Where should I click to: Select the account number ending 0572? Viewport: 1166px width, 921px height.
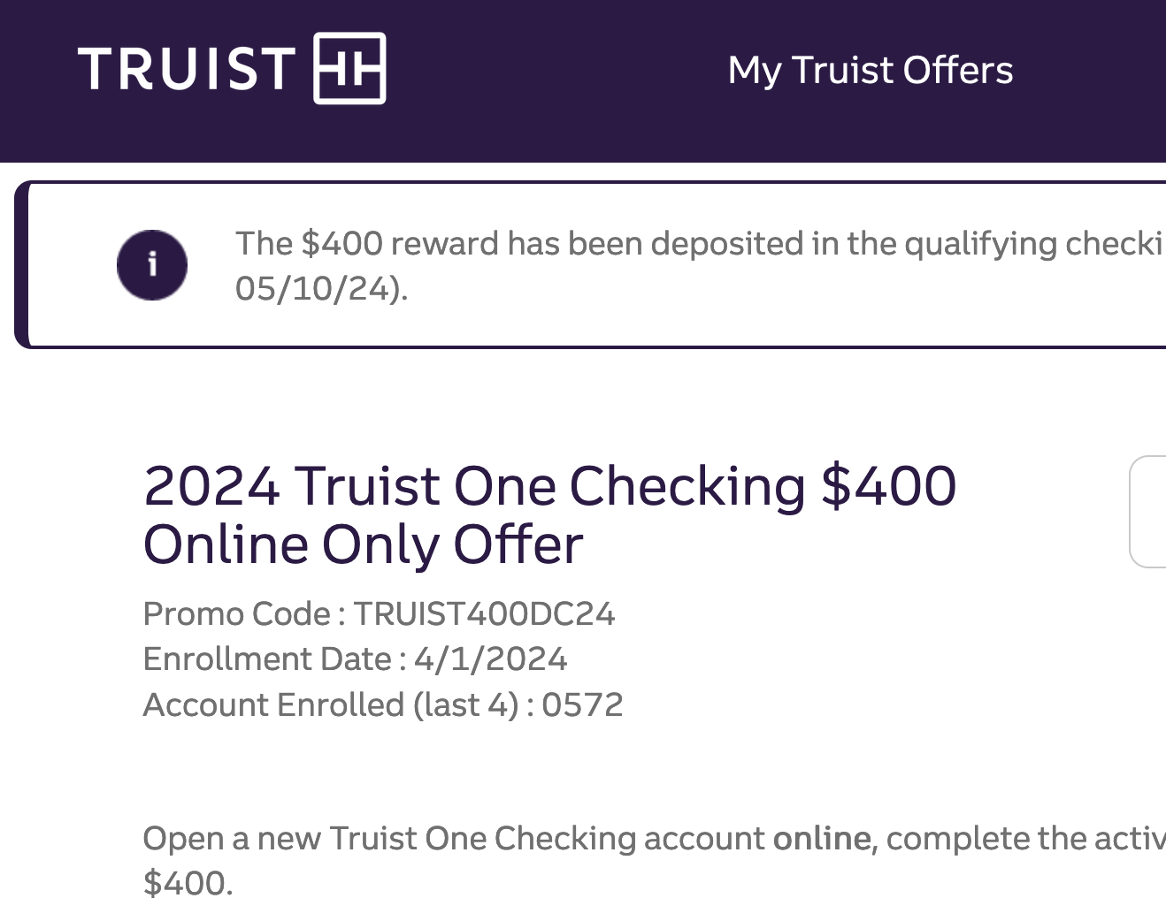(582, 704)
